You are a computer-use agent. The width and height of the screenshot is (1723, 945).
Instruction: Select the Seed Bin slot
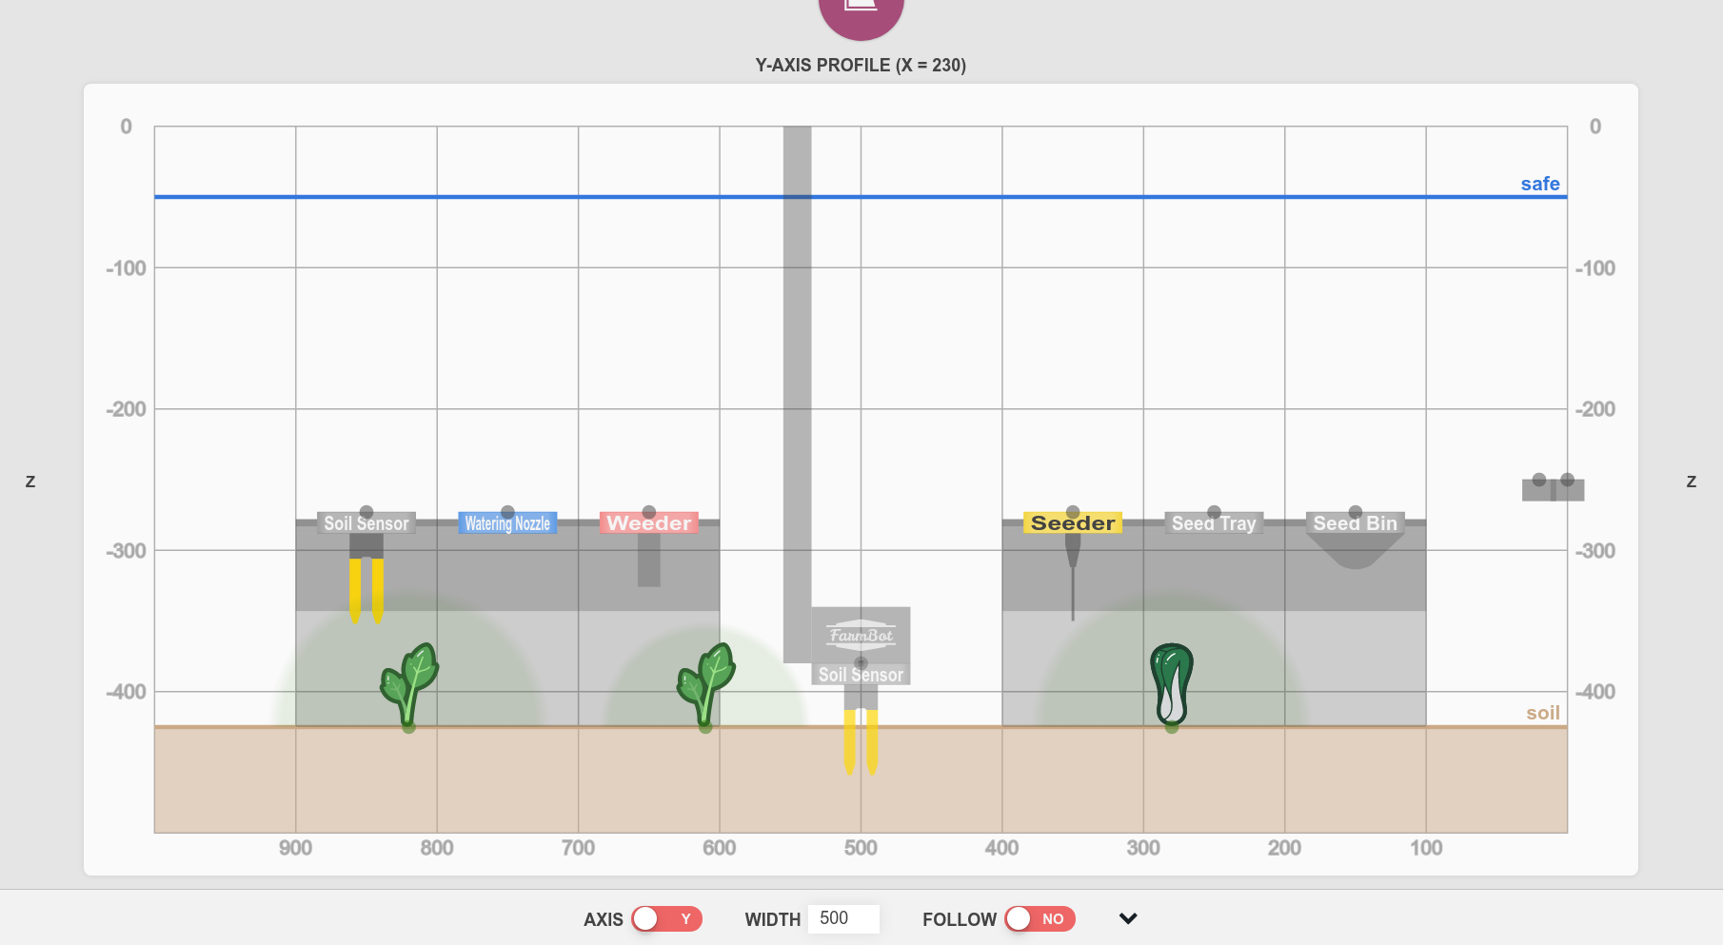coord(1355,522)
